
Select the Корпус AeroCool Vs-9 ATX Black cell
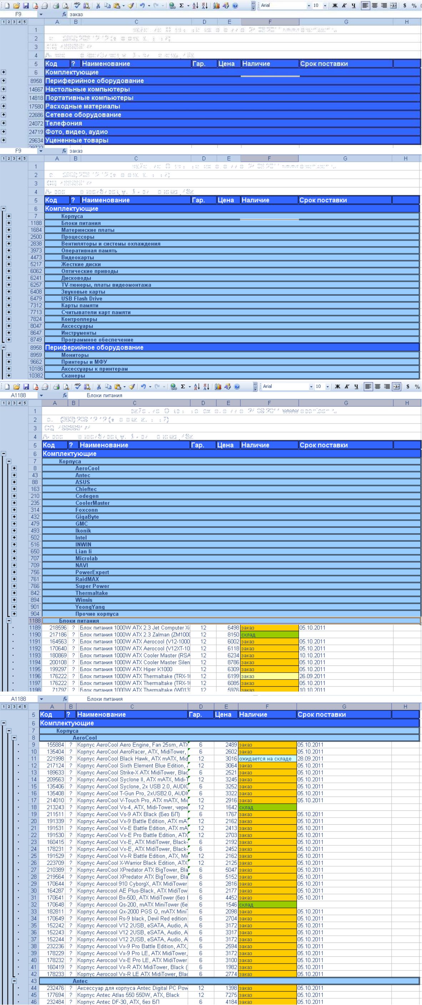click(x=132, y=814)
